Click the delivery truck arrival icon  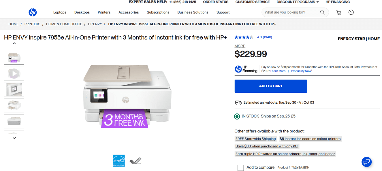(x=238, y=102)
